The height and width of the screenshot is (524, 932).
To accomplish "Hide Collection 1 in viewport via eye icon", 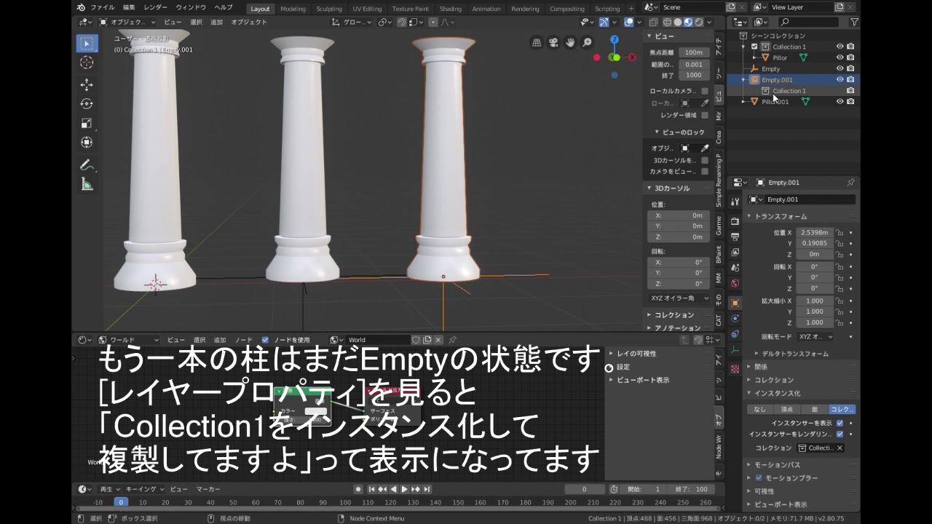I will tap(840, 47).
